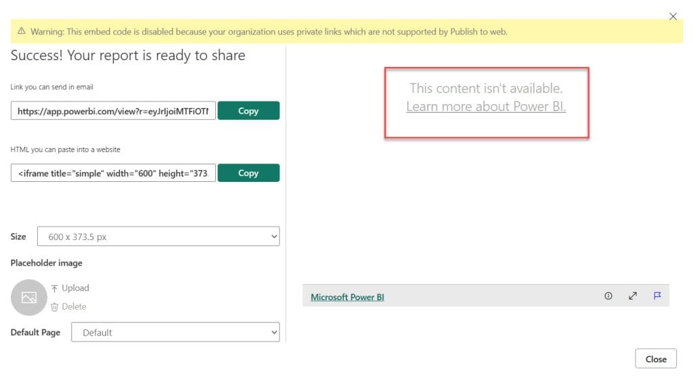Click 'HTML you can paste into a website' label
This screenshot has width=693, height=376.
66,149
